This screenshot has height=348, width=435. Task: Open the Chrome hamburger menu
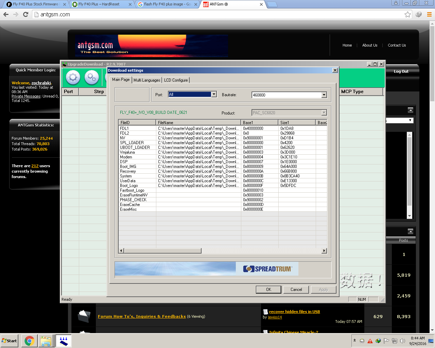click(429, 14)
